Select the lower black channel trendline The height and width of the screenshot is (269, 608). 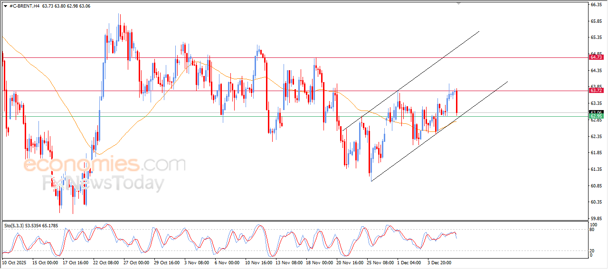tap(439, 131)
